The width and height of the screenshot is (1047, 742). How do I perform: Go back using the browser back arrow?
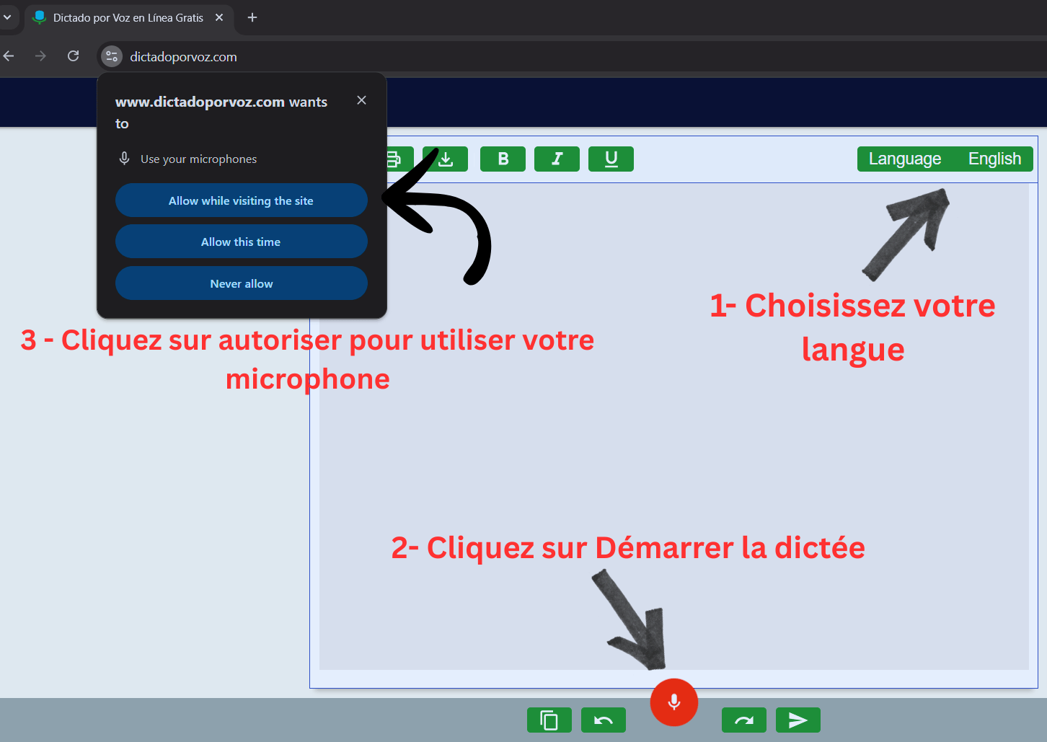[x=8, y=56]
